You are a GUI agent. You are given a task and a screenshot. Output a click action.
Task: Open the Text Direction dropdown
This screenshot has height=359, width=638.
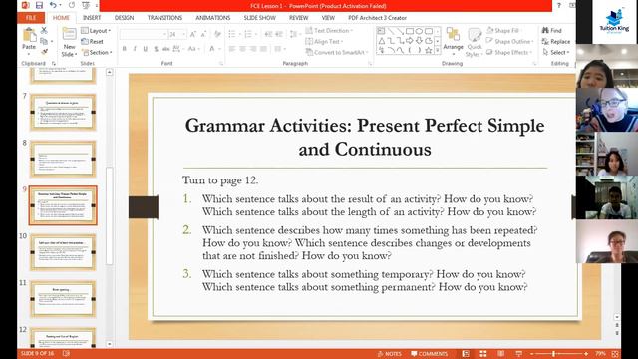coord(329,31)
